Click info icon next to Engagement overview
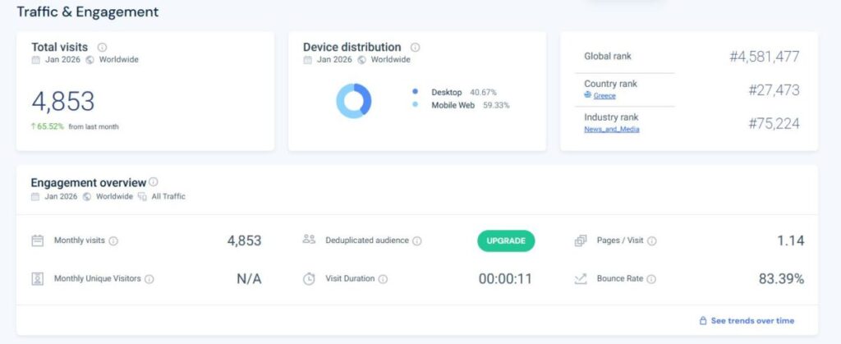The height and width of the screenshot is (344, 841). (154, 182)
